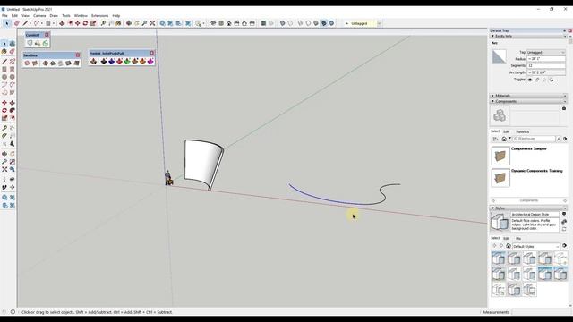Open the Default Styles collection dropdown
The image size is (573, 322).
tap(535, 247)
